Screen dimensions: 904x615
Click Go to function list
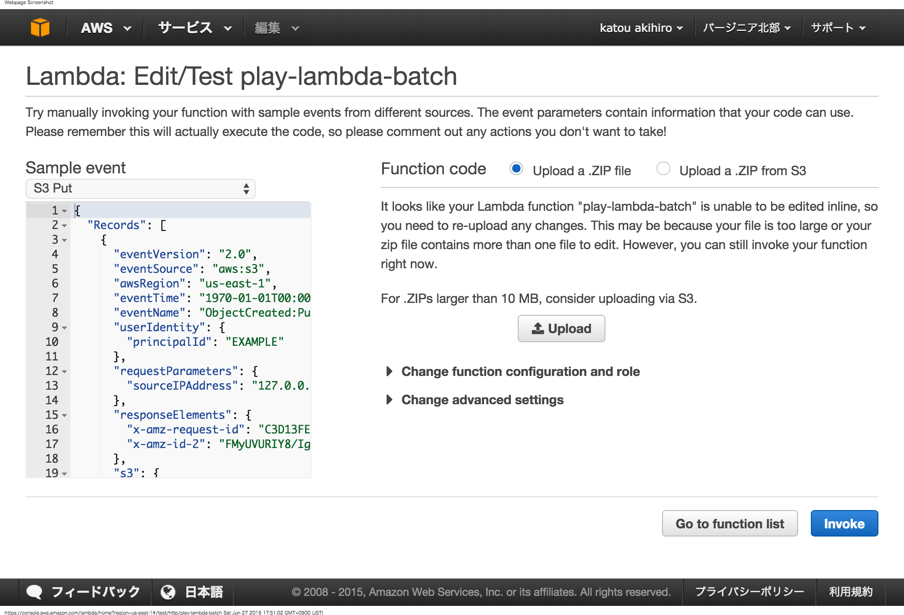point(730,523)
